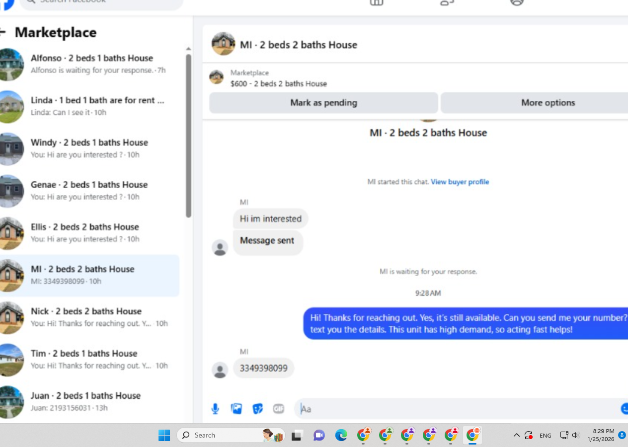This screenshot has height=447, width=628.
Task: Open the sticker picker icon
Action: point(257,409)
